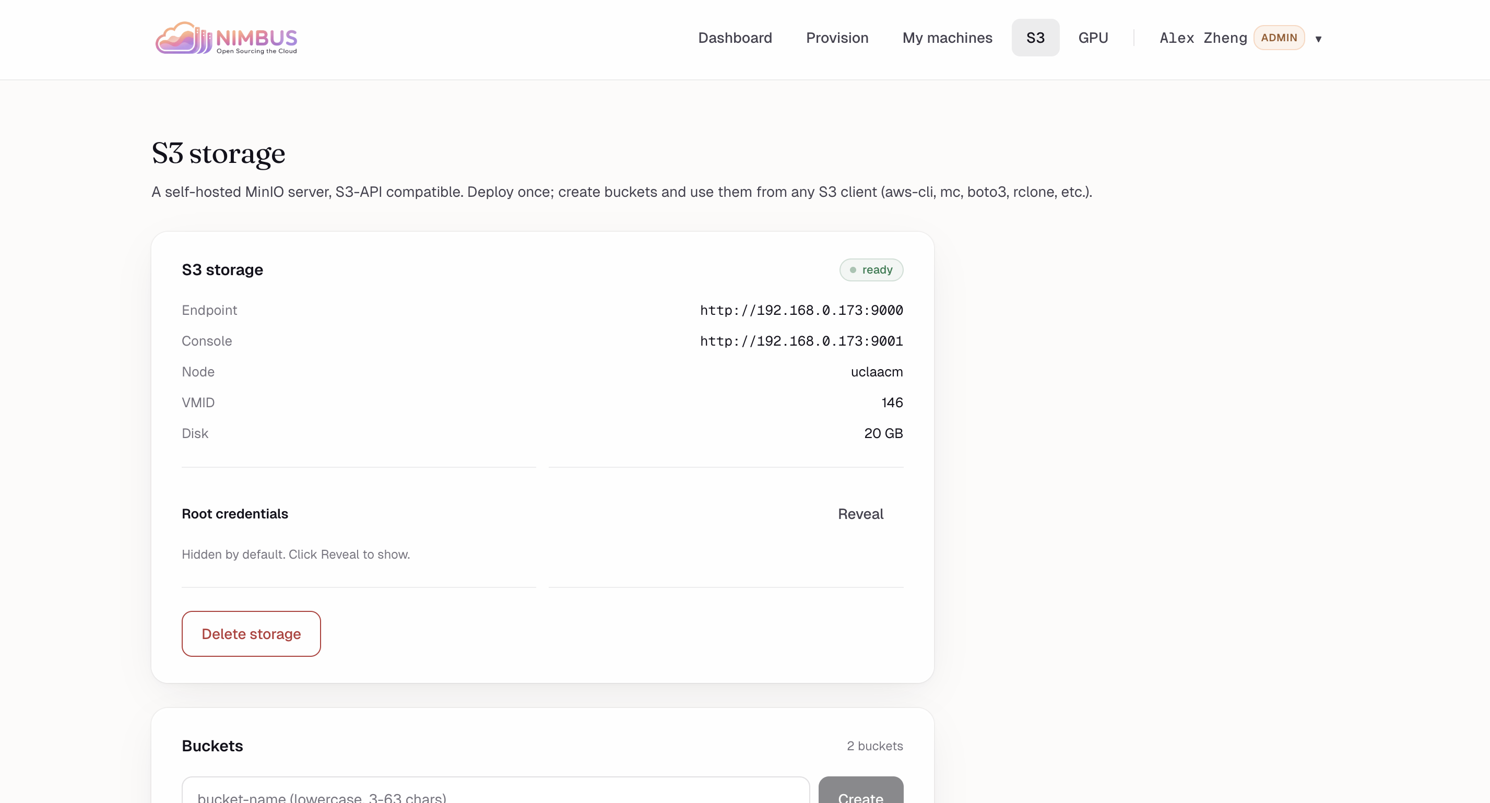Click the ready status indicator
The width and height of the screenshot is (1490, 803).
point(870,269)
